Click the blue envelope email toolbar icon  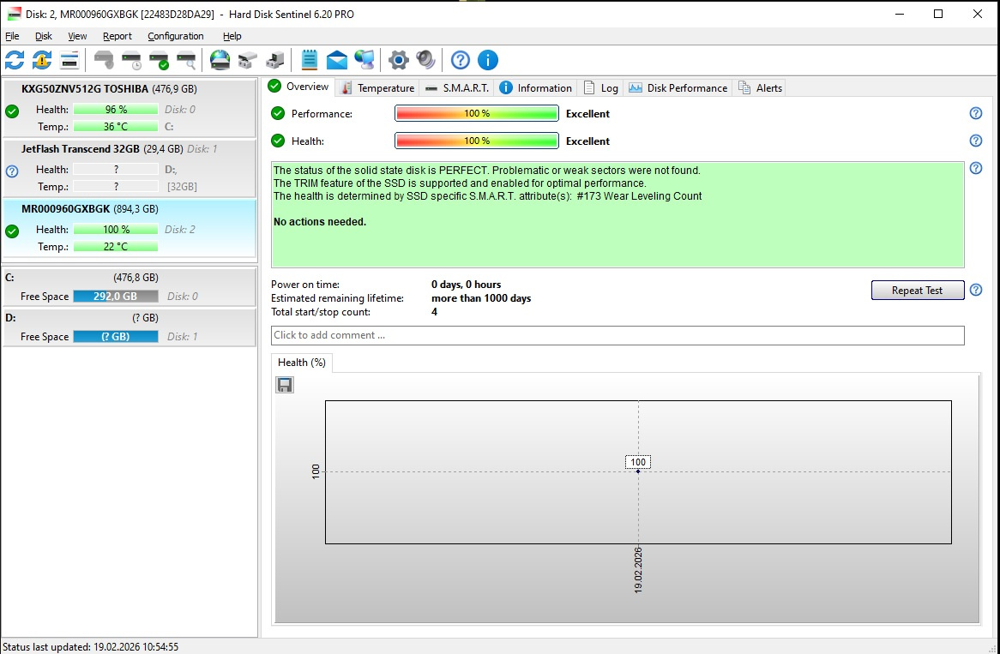tap(337, 61)
